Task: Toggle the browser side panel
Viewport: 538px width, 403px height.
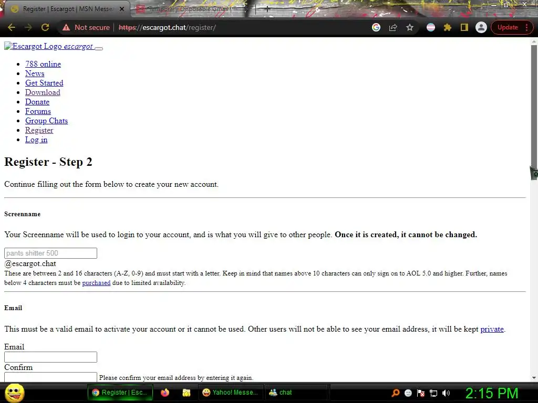Action: click(x=464, y=27)
